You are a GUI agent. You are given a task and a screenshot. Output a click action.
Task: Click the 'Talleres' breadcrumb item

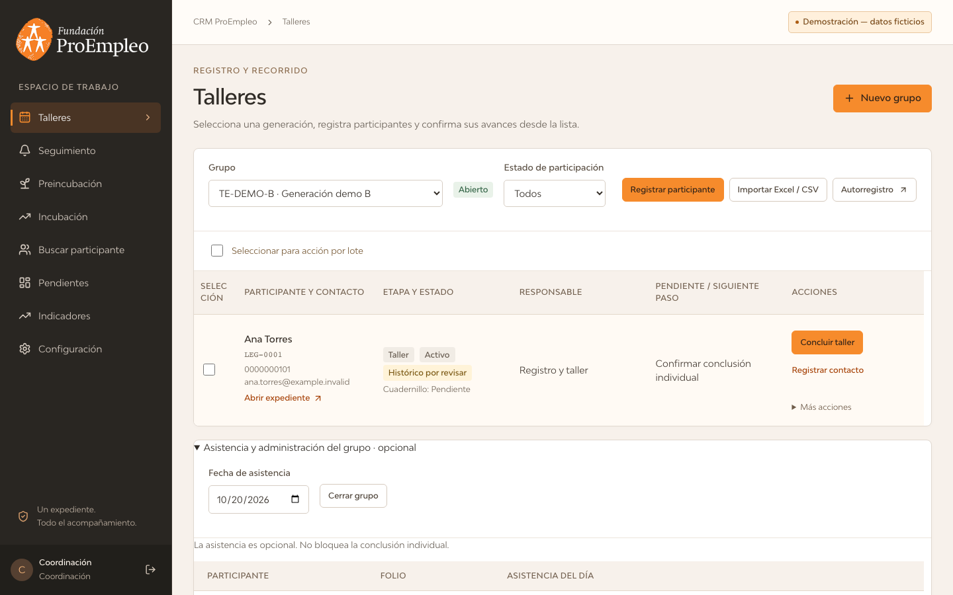(296, 22)
